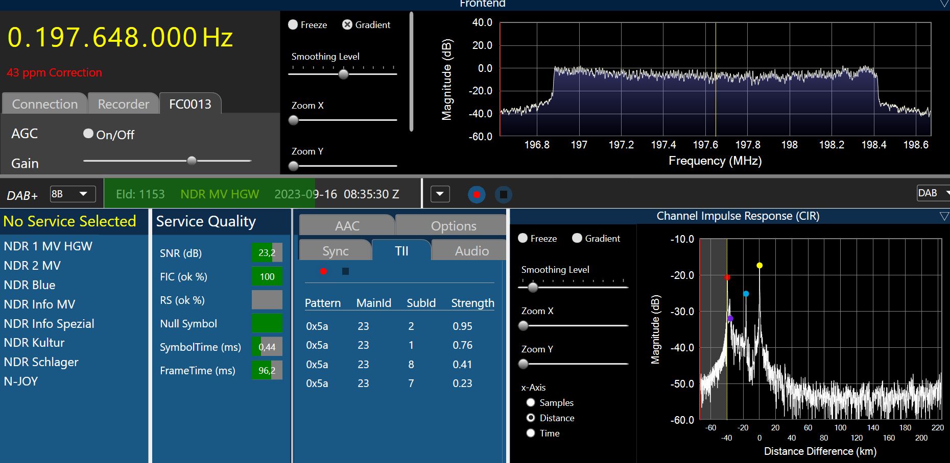
Task: Enable Freeze in Frontend spectrum
Action: point(293,24)
